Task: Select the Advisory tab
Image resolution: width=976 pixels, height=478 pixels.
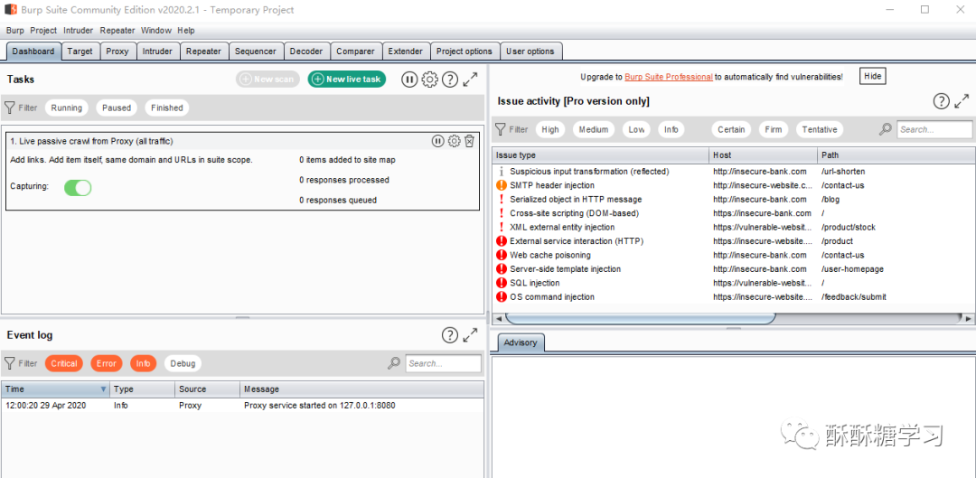Action: (520, 342)
